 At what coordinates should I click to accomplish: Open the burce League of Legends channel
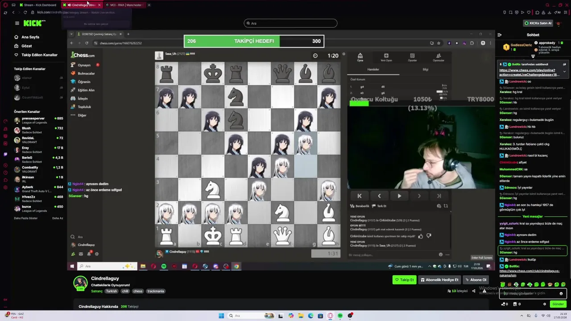pyautogui.click(x=39, y=208)
